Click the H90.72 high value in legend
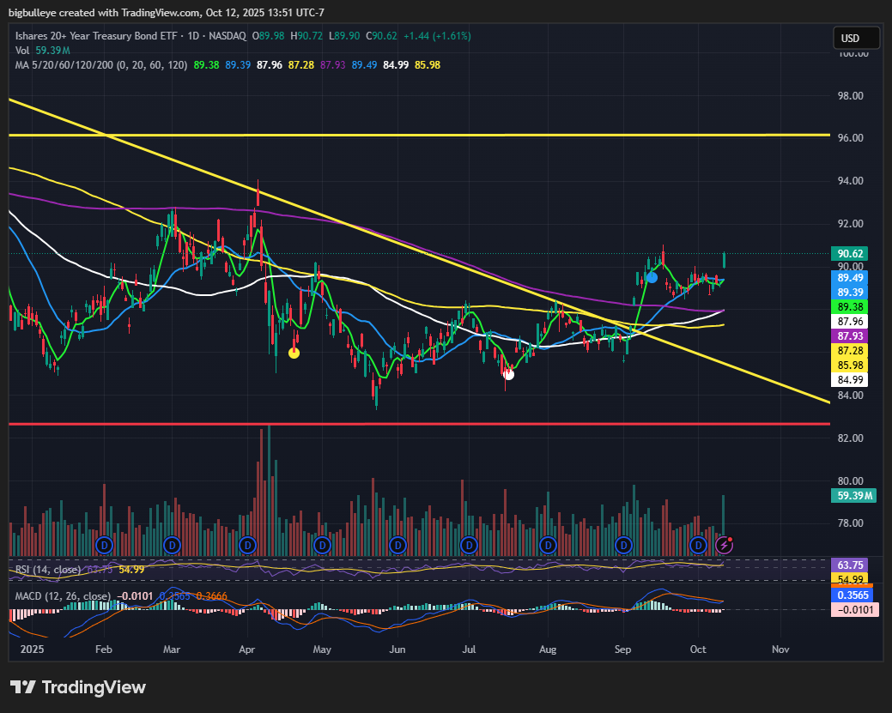892x713 pixels. tap(306, 36)
